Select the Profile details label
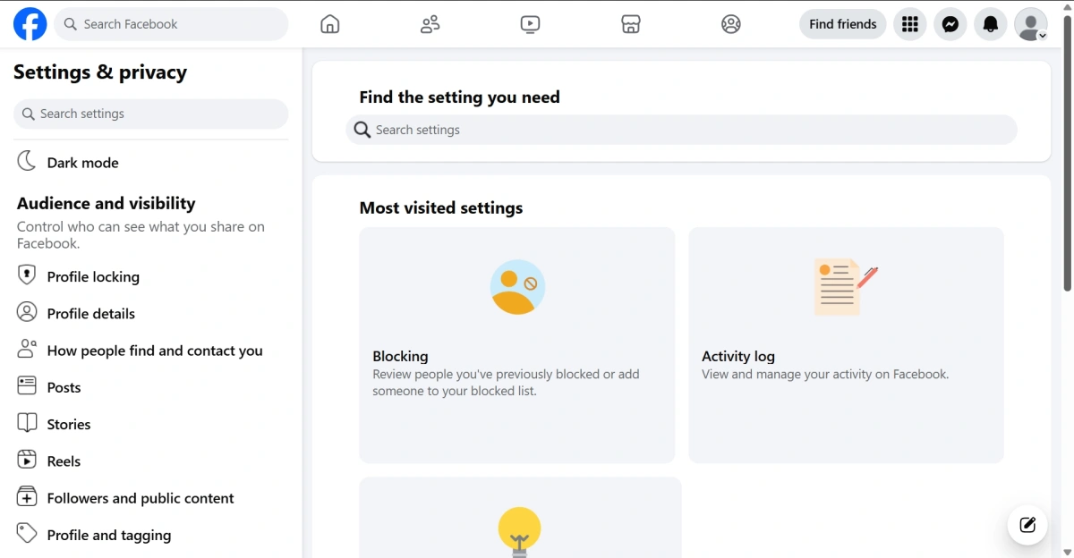This screenshot has height=558, width=1074. 91,314
